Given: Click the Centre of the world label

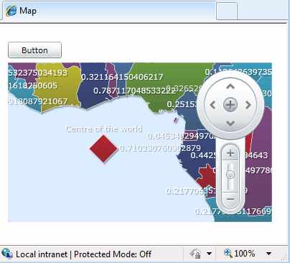Looking at the screenshot, I should click(104, 129).
